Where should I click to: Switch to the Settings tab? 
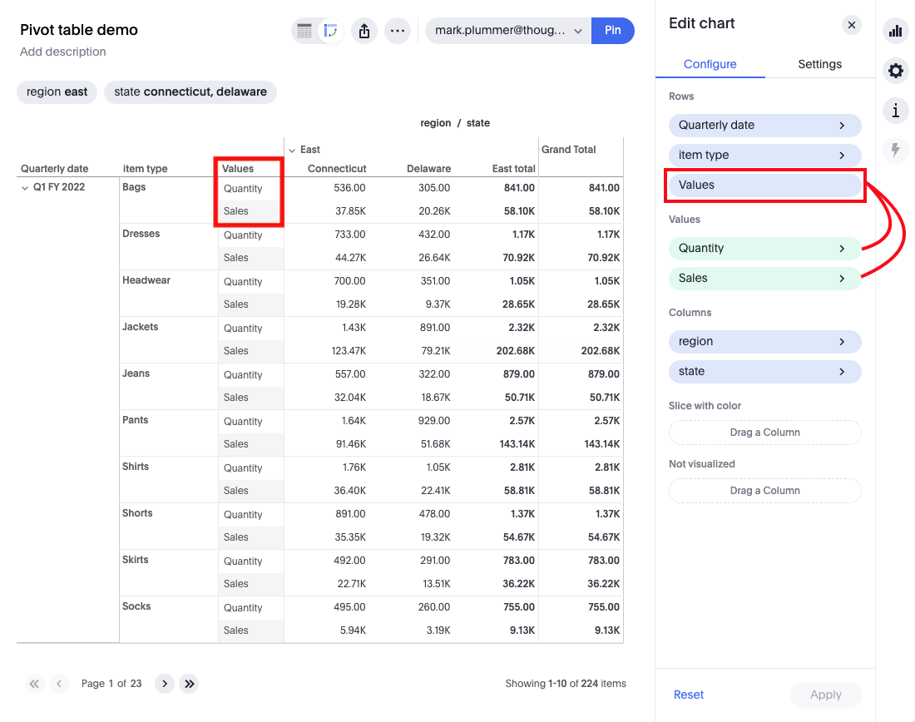click(x=819, y=64)
